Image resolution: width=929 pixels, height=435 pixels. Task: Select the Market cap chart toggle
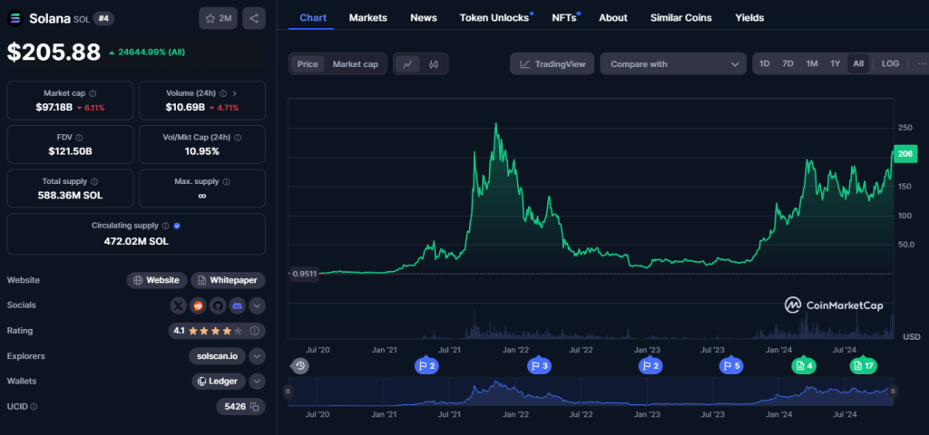(x=355, y=64)
